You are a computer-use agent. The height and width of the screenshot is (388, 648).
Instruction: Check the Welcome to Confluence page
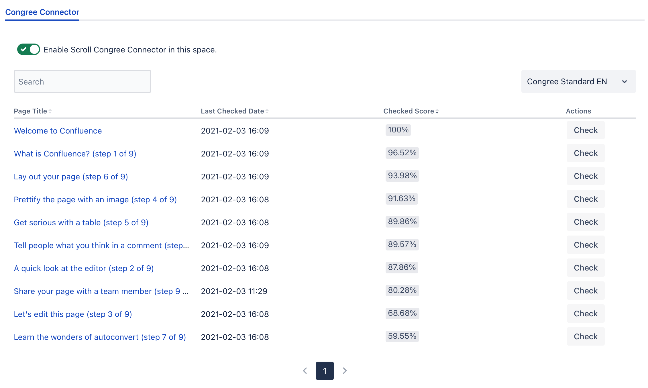(586, 130)
